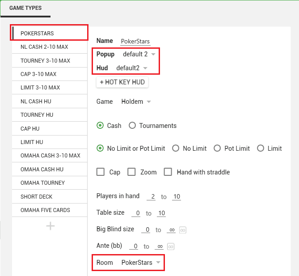
Task: Toggle infinity icon for Big Blind size
Action: point(183,230)
